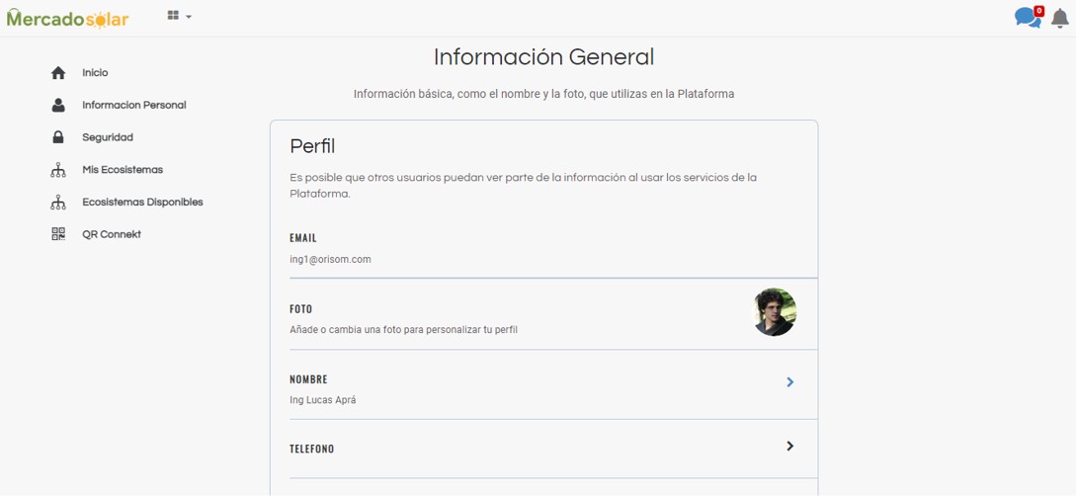Select Seguridad in the sidebar
The image size is (1076, 496).
pos(107,137)
